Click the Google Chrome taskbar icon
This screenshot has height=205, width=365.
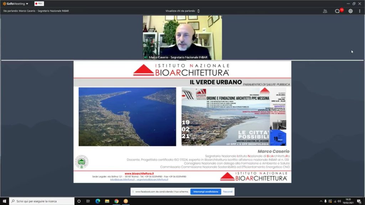click(116, 201)
